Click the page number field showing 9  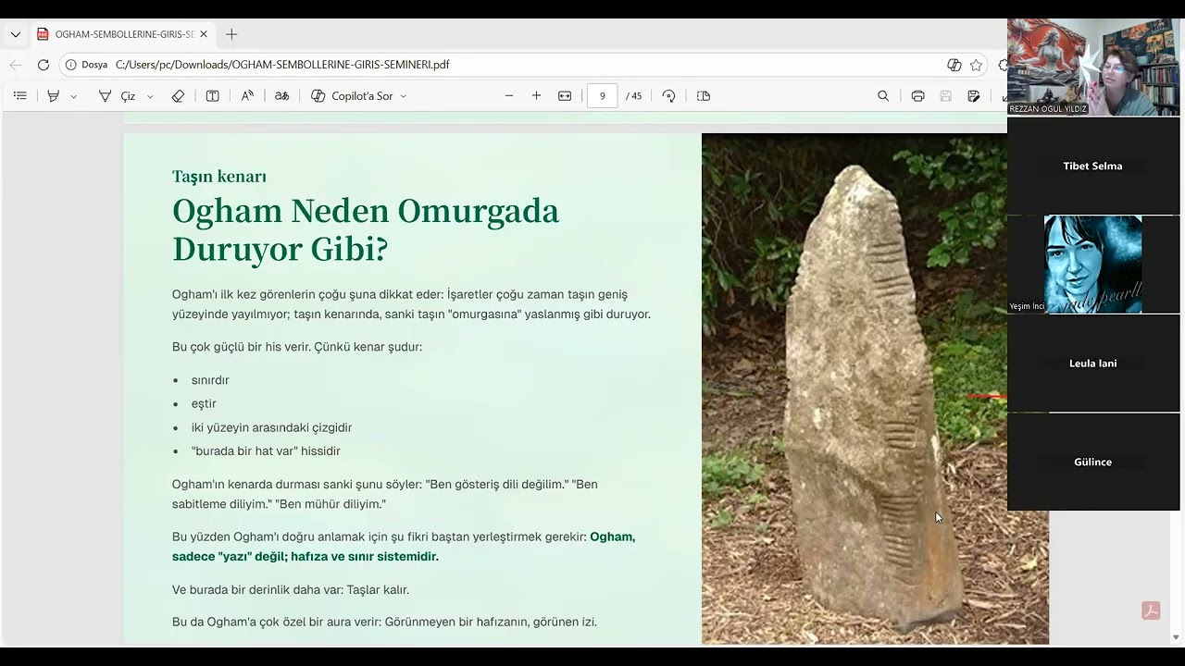(602, 96)
